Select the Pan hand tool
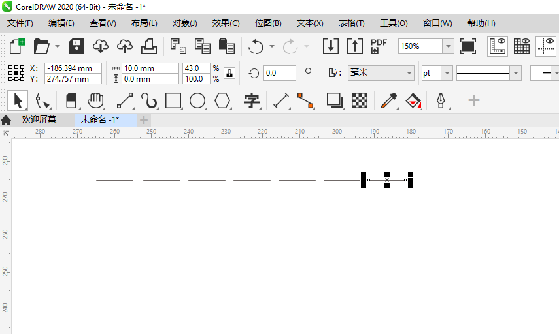 [96, 100]
